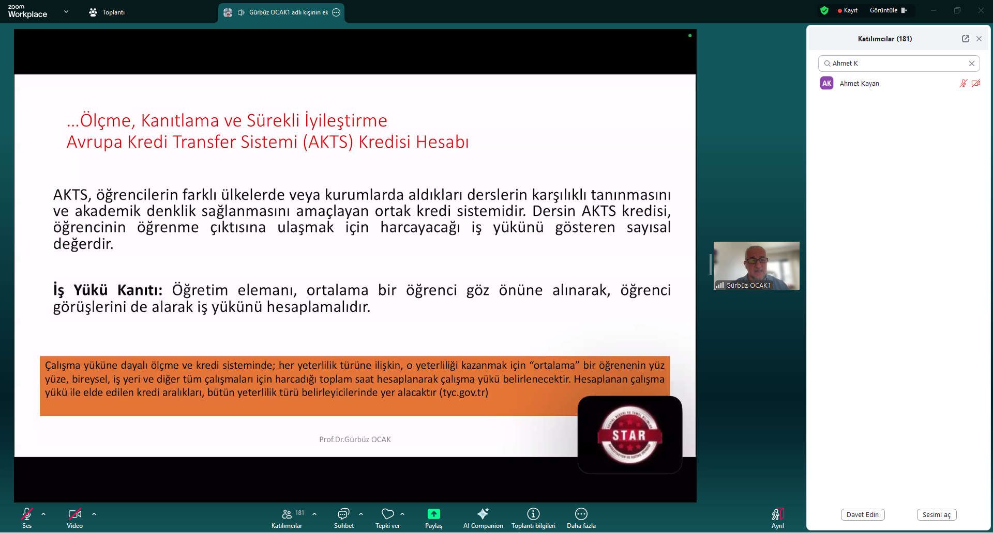993x533 pixels.
Task: Click the green Paylaş share icon
Action: (x=433, y=514)
